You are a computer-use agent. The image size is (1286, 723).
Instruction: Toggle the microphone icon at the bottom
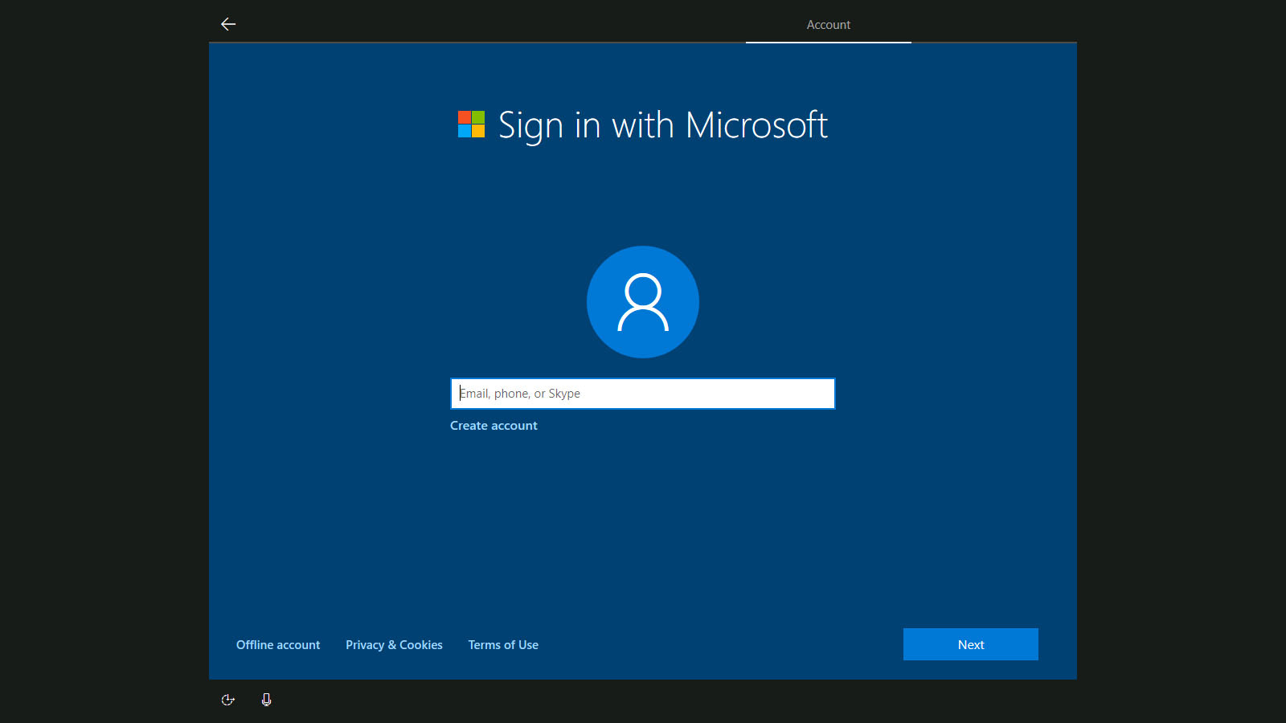tap(266, 700)
